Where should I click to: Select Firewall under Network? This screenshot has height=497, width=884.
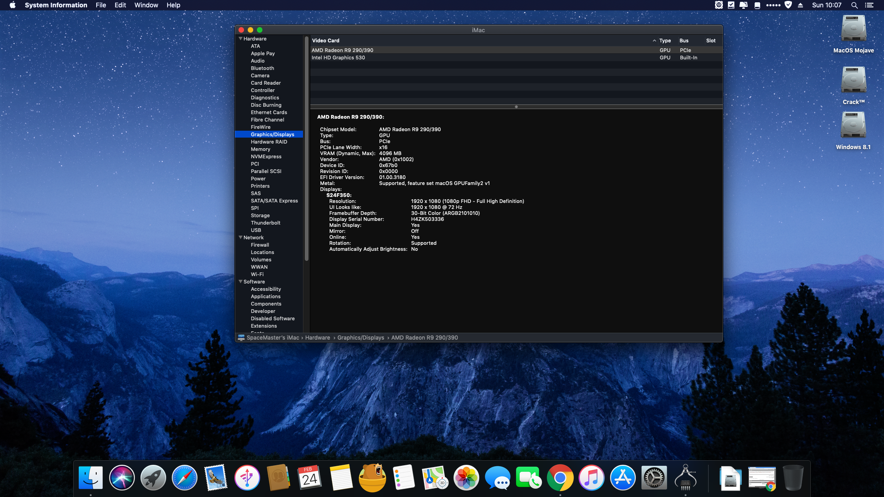coord(260,245)
